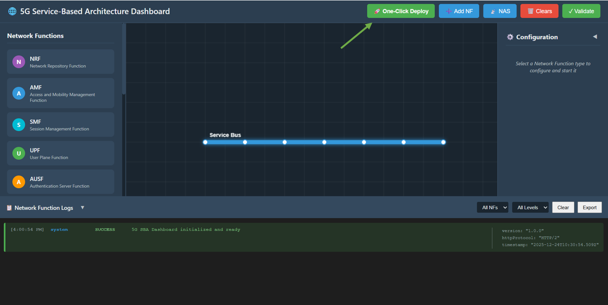The height and width of the screenshot is (305, 608).
Task: Collapse the Network Function Logs section
Action: point(83,207)
